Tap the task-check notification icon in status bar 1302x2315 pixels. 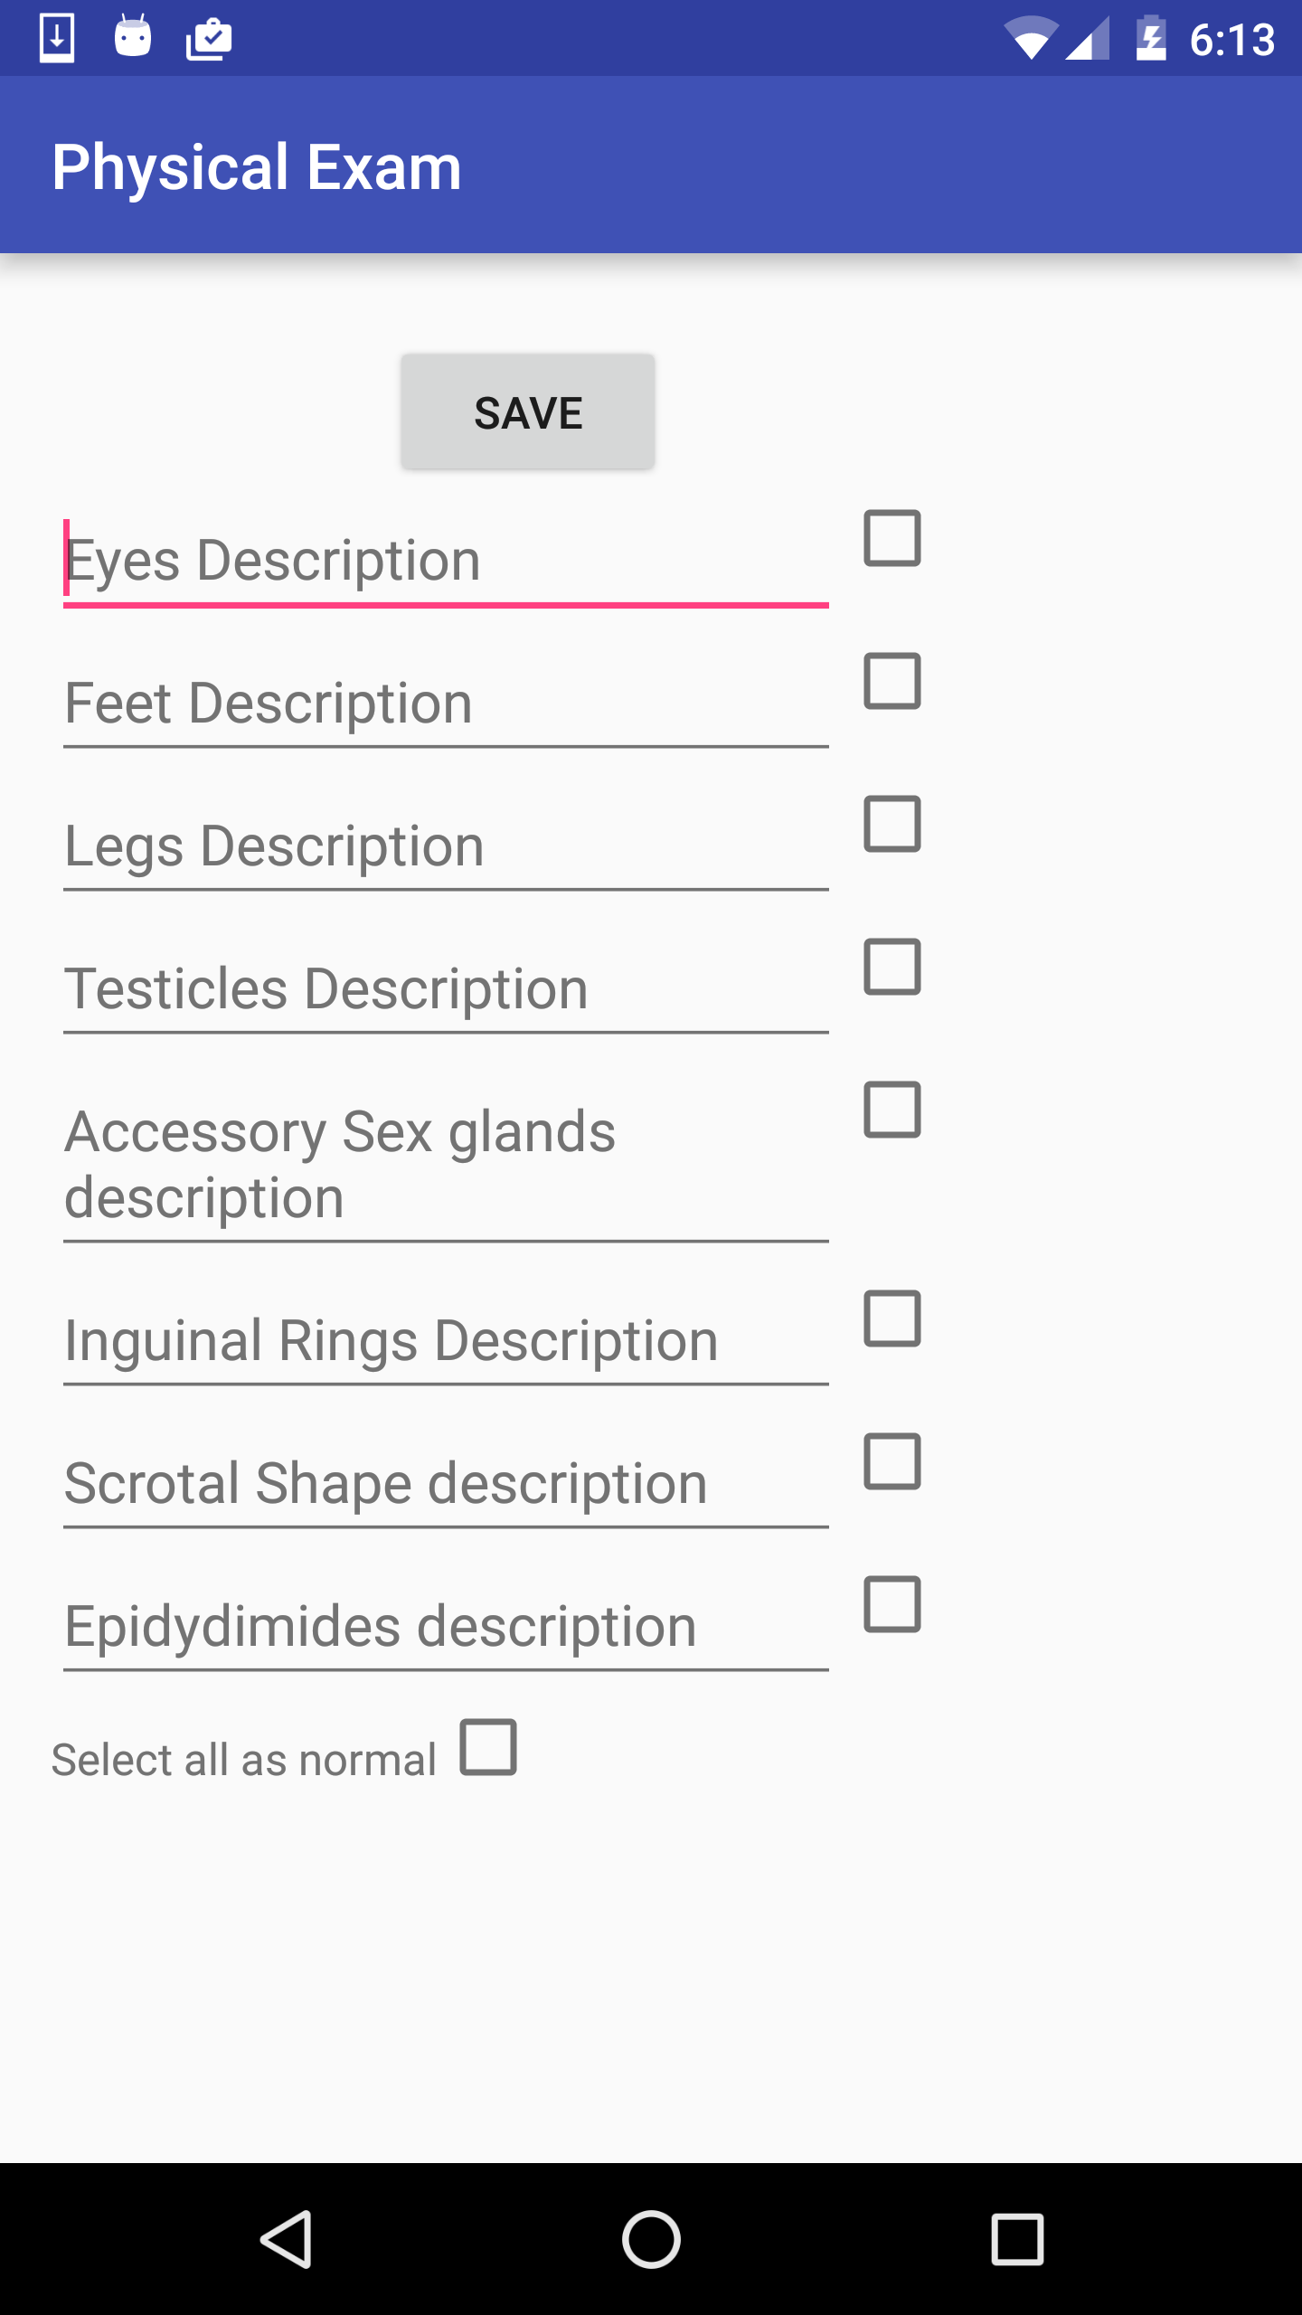click(209, 40)
